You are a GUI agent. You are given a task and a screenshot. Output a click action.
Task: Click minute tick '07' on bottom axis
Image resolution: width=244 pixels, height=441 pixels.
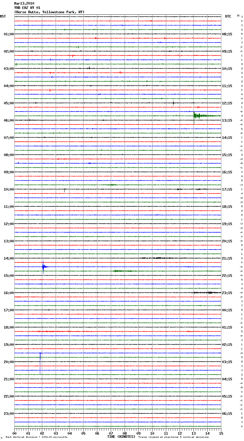111,433
